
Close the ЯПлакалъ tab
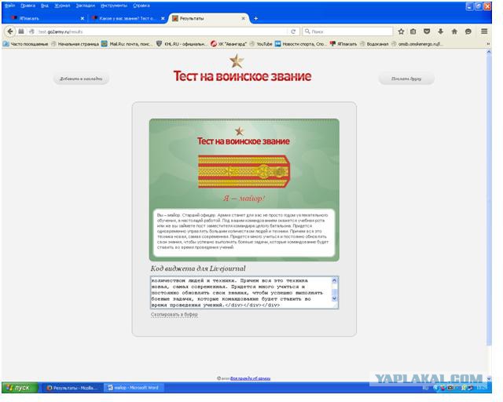coord(82,19)
